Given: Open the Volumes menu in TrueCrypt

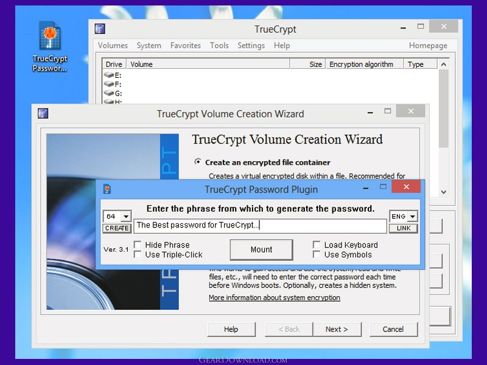Looking at the screenshot, I should click(113, 45).
